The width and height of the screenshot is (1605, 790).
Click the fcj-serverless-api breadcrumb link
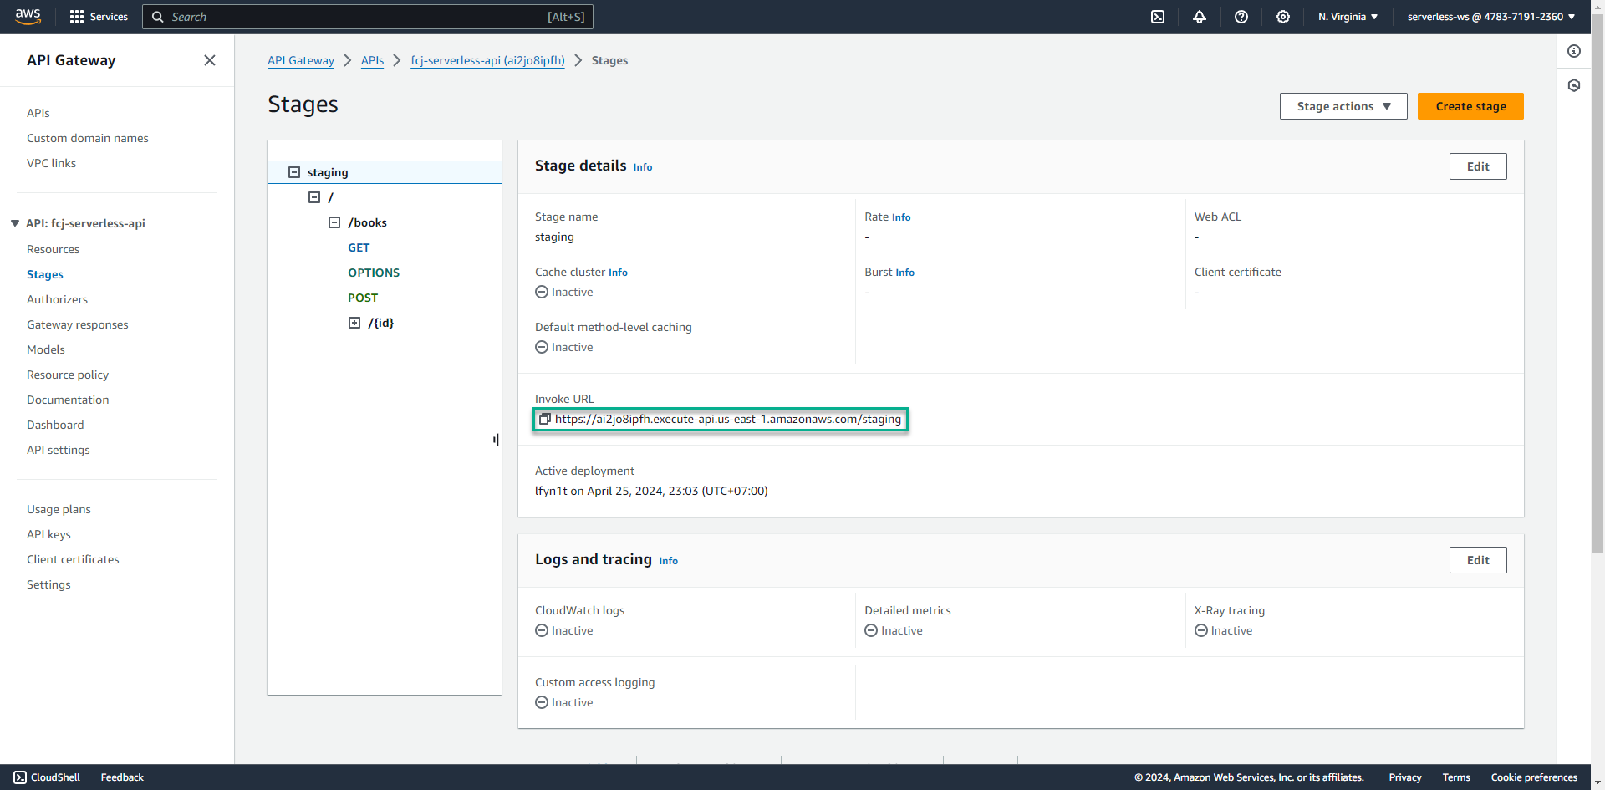[487, 60]
